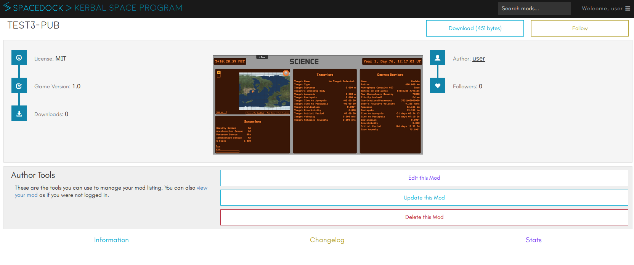This screenshot has width=634, height=265.
Task: Click the SpaceDock logo icon
Action: (7, 7)
